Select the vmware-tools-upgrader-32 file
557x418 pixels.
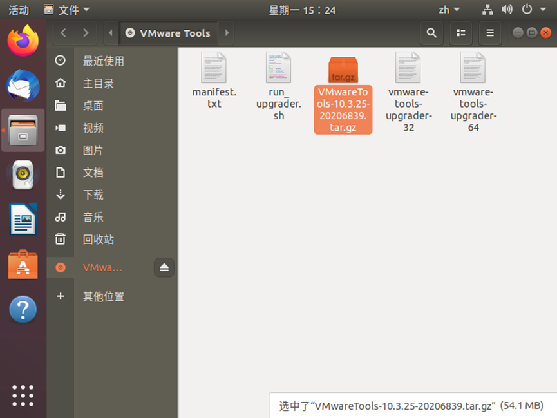click(408, 92)
